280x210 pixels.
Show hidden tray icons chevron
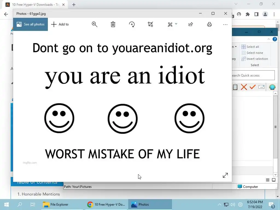220,205
